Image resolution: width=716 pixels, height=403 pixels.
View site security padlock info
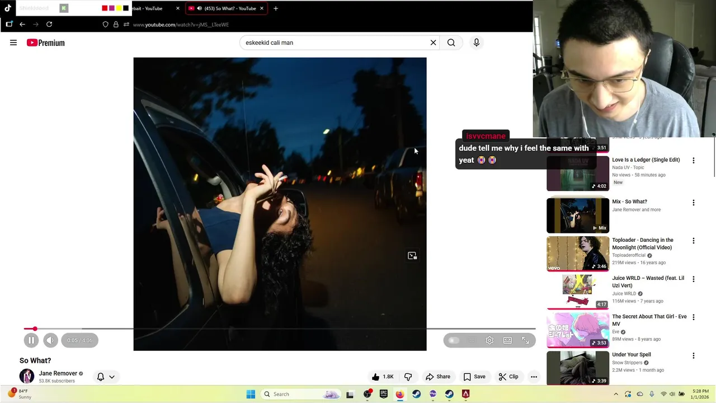[x=116, y=25]
